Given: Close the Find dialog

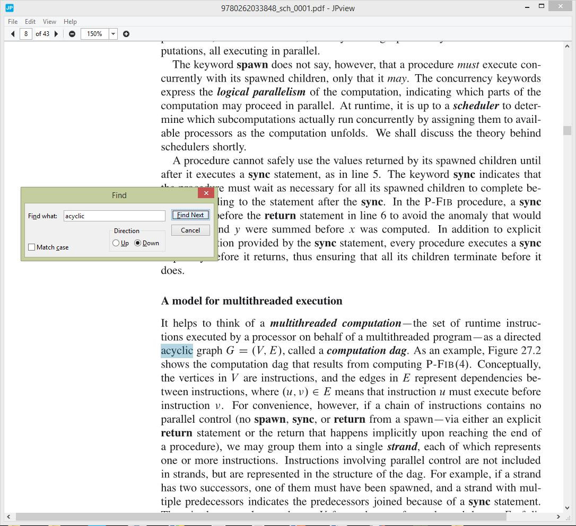Looking at the screenshot, I should tap(206, 193).
